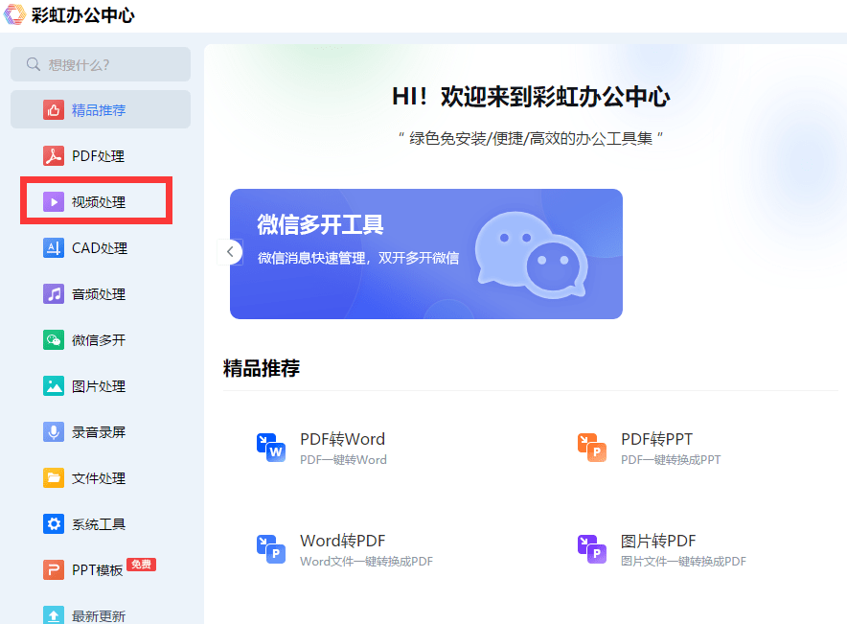Screen dimensions: 847x624
Task: Open the 图片处理 sidebar label
Action: [99, 385]
